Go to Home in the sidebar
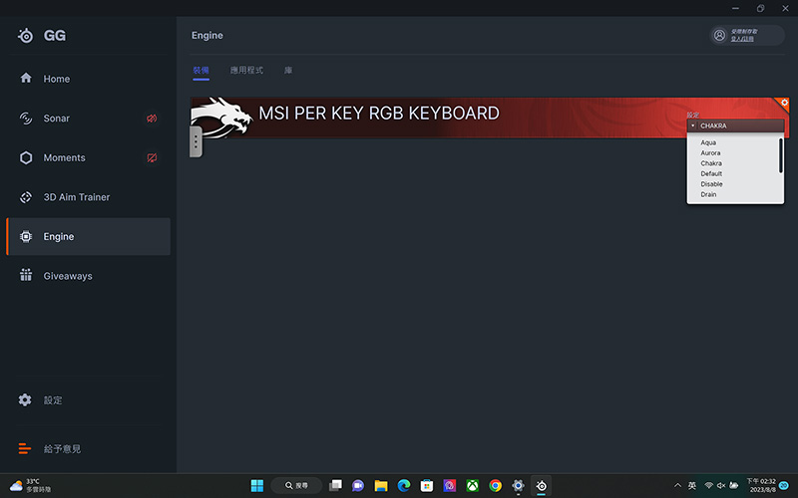Viewport: 798px width, 498px height. 88,79
